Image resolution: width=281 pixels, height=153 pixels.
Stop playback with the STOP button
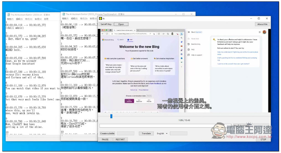coord(263,140)
